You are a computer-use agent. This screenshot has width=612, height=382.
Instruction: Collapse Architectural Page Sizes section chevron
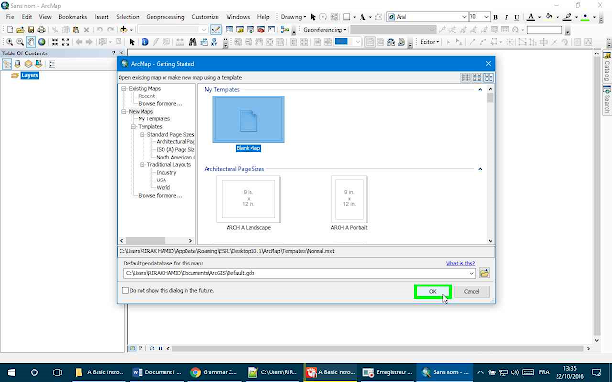point(480,169)
